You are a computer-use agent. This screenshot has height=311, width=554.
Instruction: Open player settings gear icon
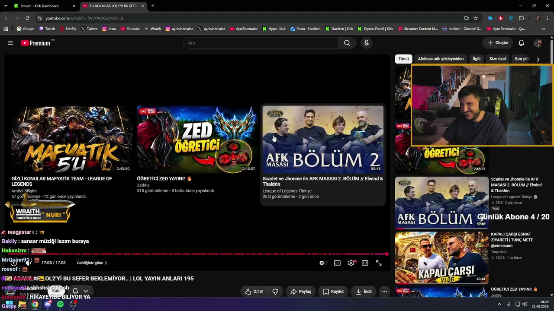click(351, 263)
